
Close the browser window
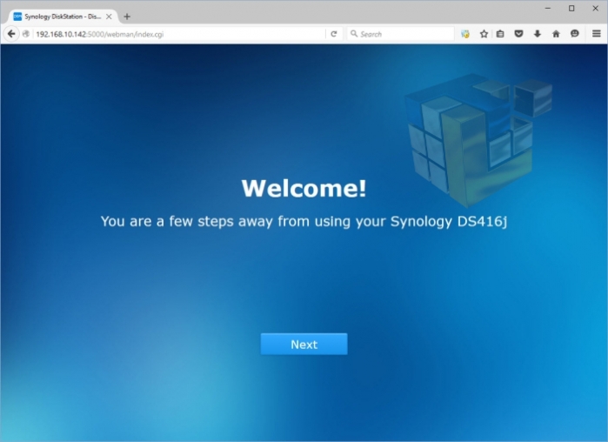tap(596, 8)
